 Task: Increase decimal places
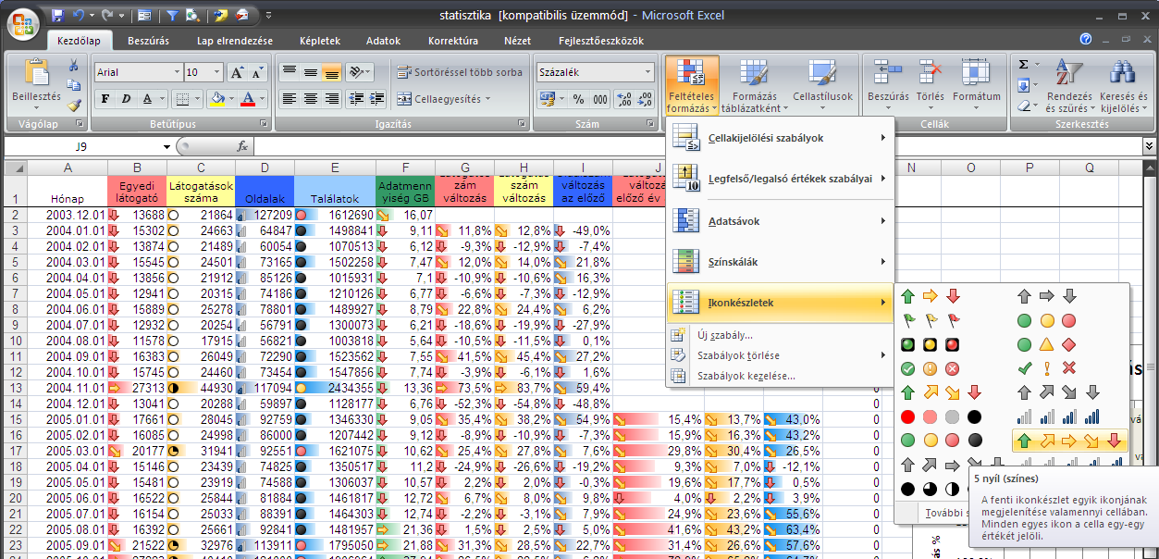point(623,99)
